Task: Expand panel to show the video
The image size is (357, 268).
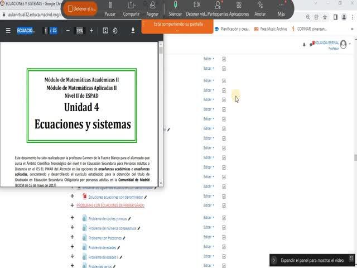Action: tap(311, 260)
